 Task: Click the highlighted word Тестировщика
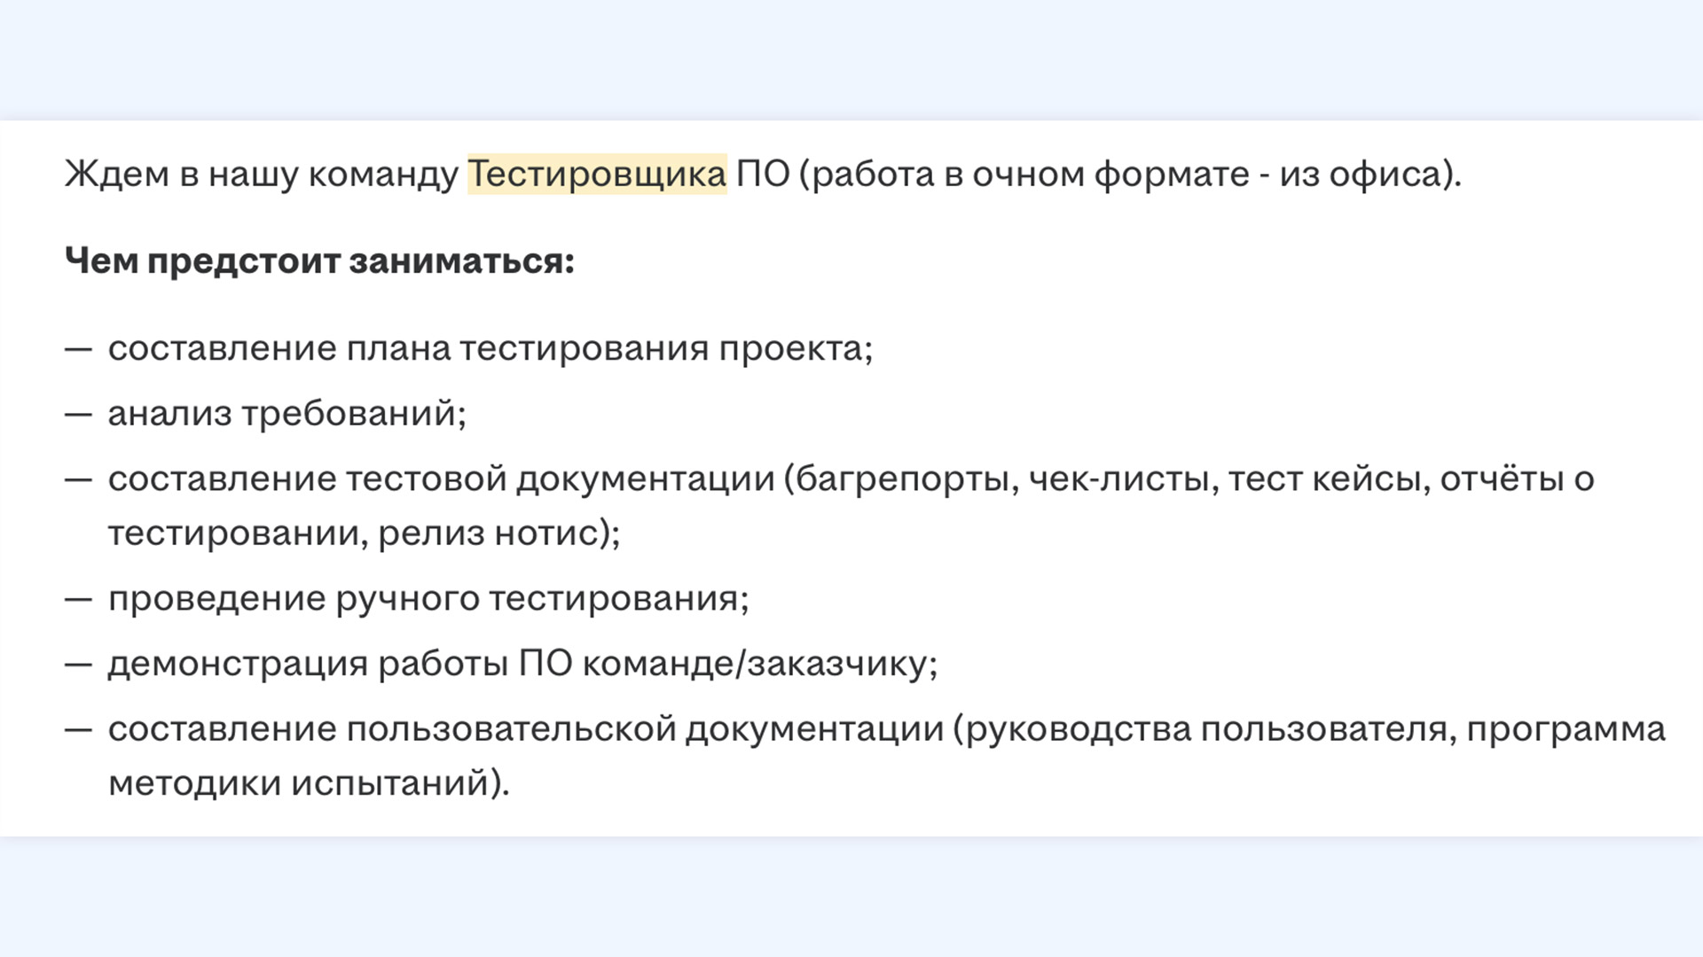pyautogui.click(x=597, y=174)
